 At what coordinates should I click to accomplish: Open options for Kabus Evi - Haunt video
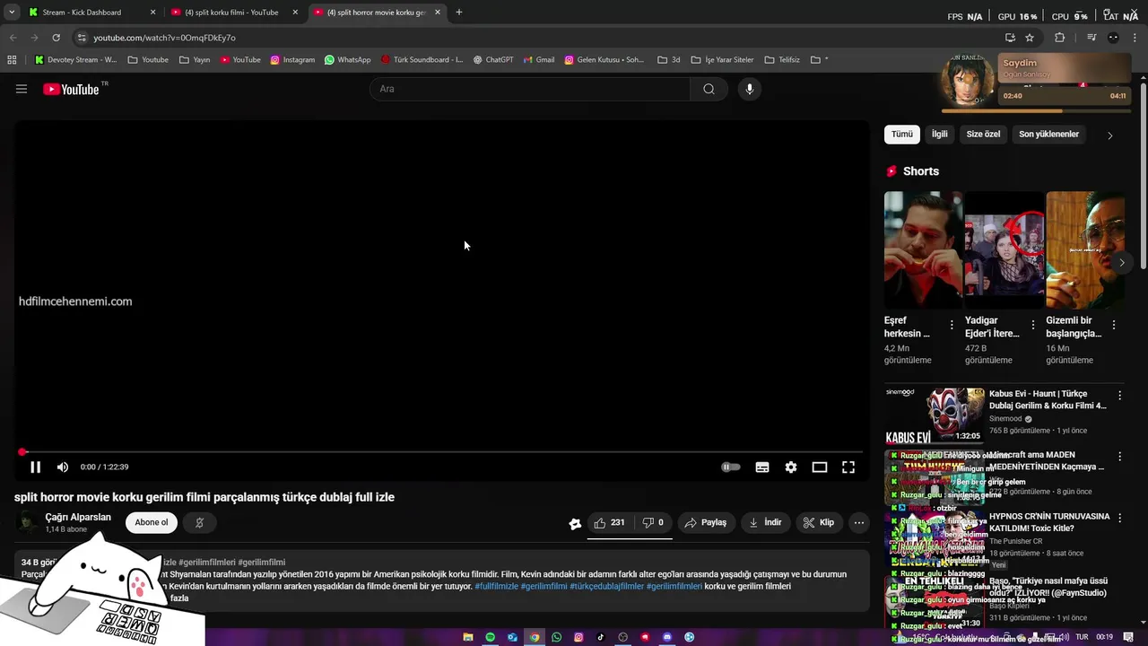pyautogui.click(x=1119, y=395)
